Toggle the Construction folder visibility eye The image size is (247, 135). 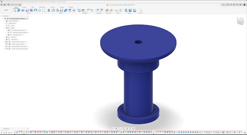point(7,39)
